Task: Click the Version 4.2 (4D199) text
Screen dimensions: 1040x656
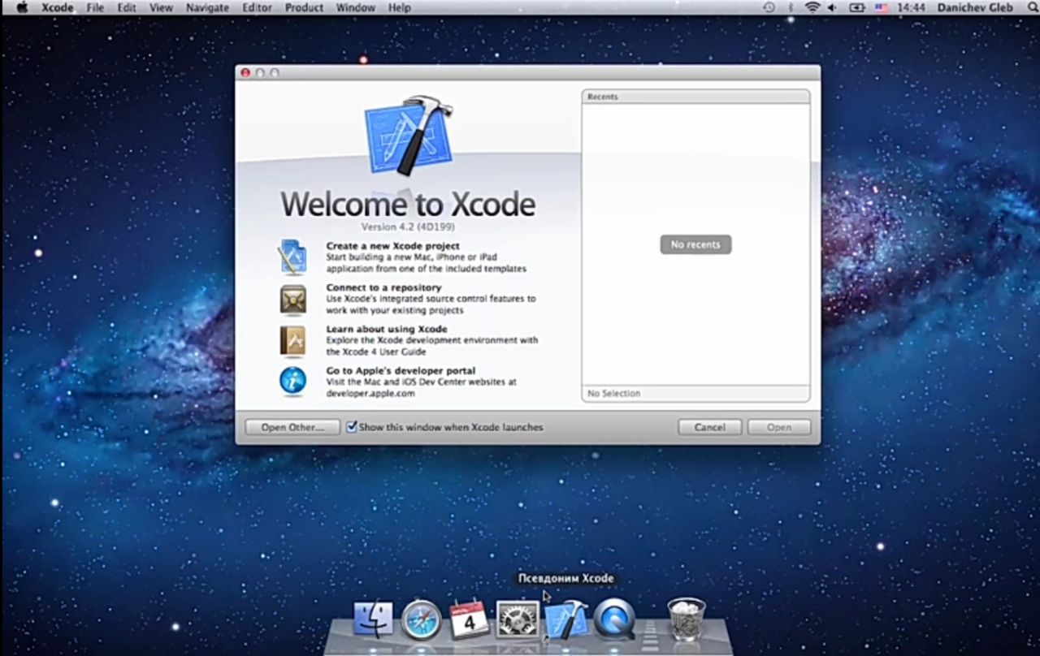Action: (407, 227)
